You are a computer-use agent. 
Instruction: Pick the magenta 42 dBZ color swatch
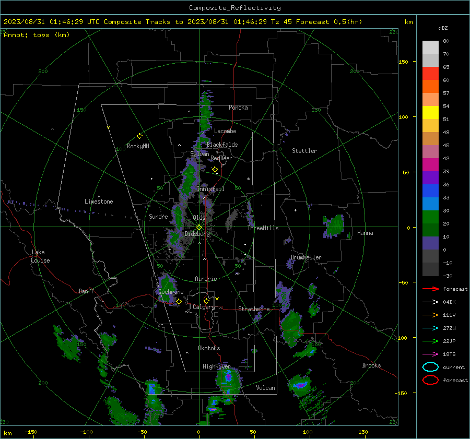tap(430, 165)
